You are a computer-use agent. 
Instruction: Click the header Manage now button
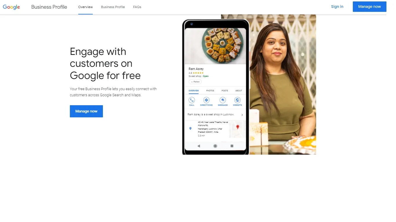pos(369,7)
